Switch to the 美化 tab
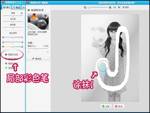150x113 pixels. pyautogui.click(x=7, y=8)
